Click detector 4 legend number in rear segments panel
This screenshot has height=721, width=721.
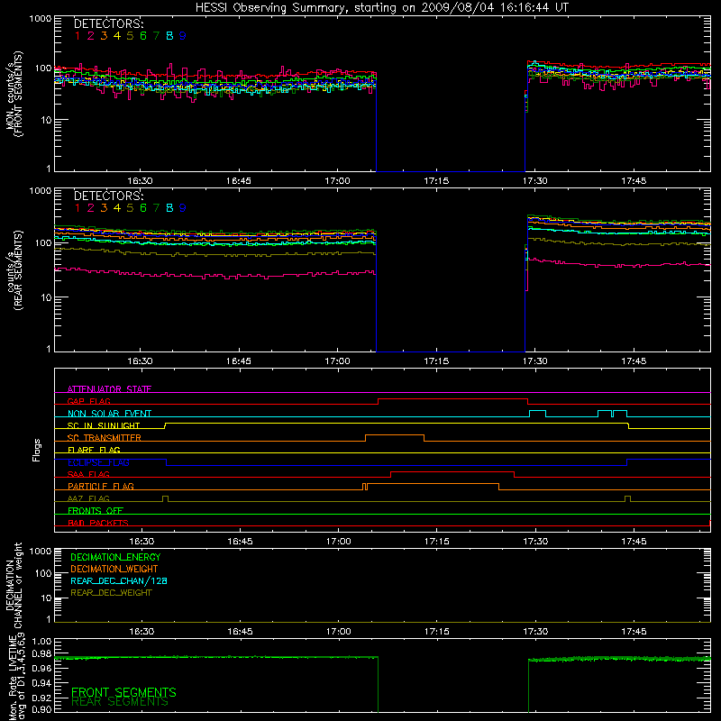click(117, 208)
